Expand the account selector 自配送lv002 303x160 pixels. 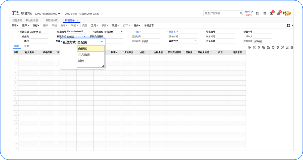[x=59, y=14]
